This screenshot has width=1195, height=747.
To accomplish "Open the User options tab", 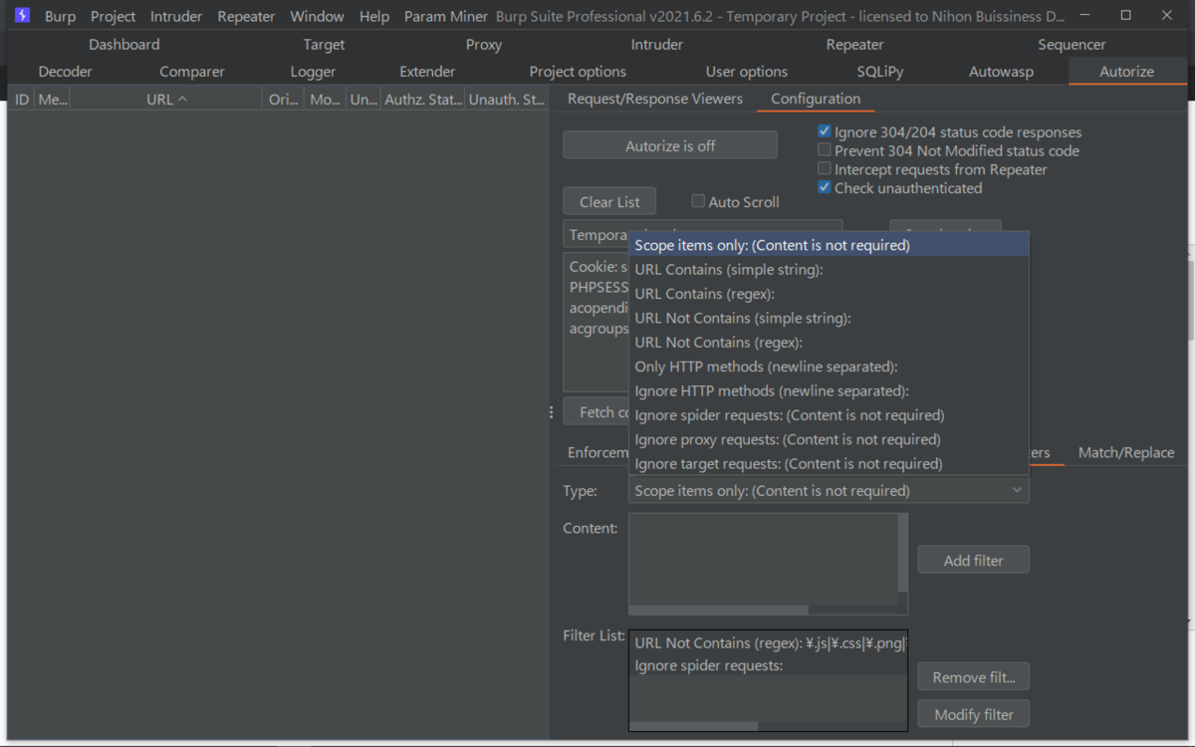I will pos(747,71).
